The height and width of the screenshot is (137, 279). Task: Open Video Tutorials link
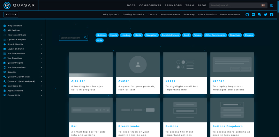tap(208, 15)
